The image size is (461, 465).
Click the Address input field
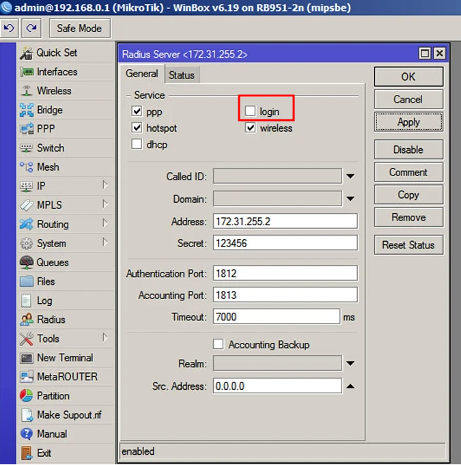click(285, 221)
